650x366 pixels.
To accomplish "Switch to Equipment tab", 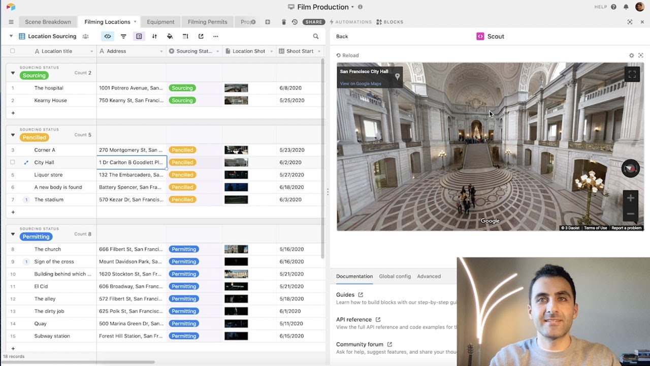I will 160,22.
